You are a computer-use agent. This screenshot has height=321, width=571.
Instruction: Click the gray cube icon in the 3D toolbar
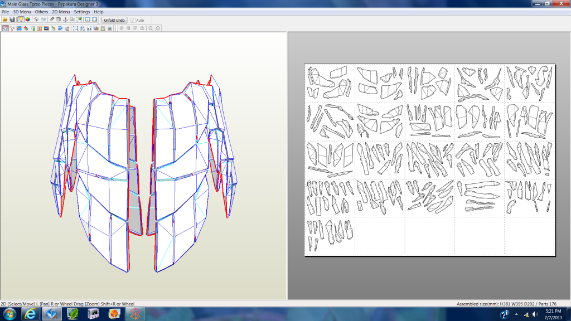click(x=36, y=20)
